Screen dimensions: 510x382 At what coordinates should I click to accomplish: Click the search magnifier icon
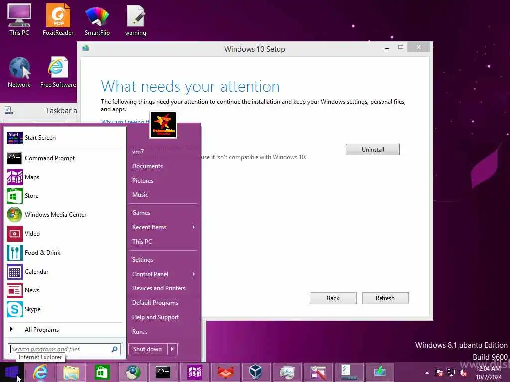[114, 349]
